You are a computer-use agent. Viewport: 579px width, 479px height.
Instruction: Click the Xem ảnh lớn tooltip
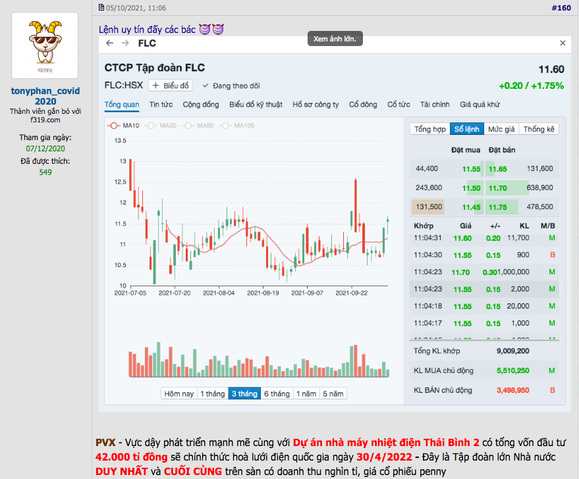coord(335,39)
